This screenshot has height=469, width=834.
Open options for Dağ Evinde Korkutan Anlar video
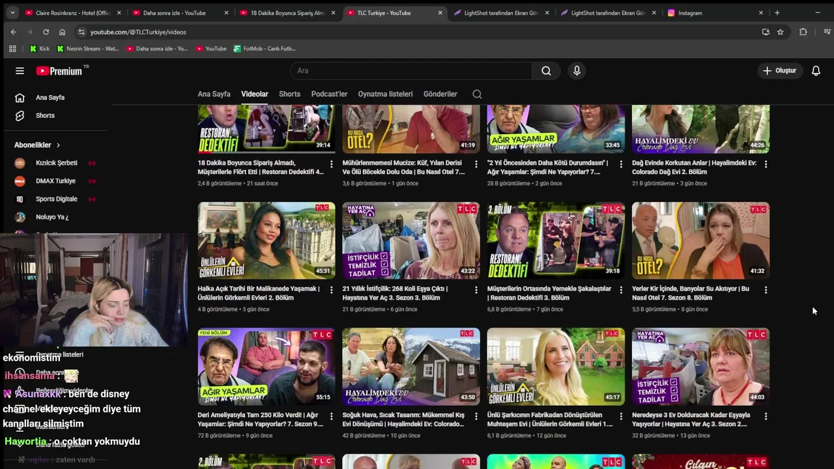[765, 164]
